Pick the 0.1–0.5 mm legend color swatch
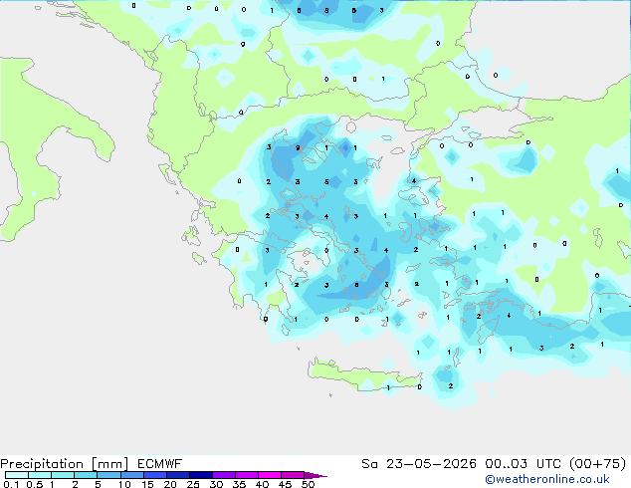Screen dimensions: 631x488 point(17,475)
